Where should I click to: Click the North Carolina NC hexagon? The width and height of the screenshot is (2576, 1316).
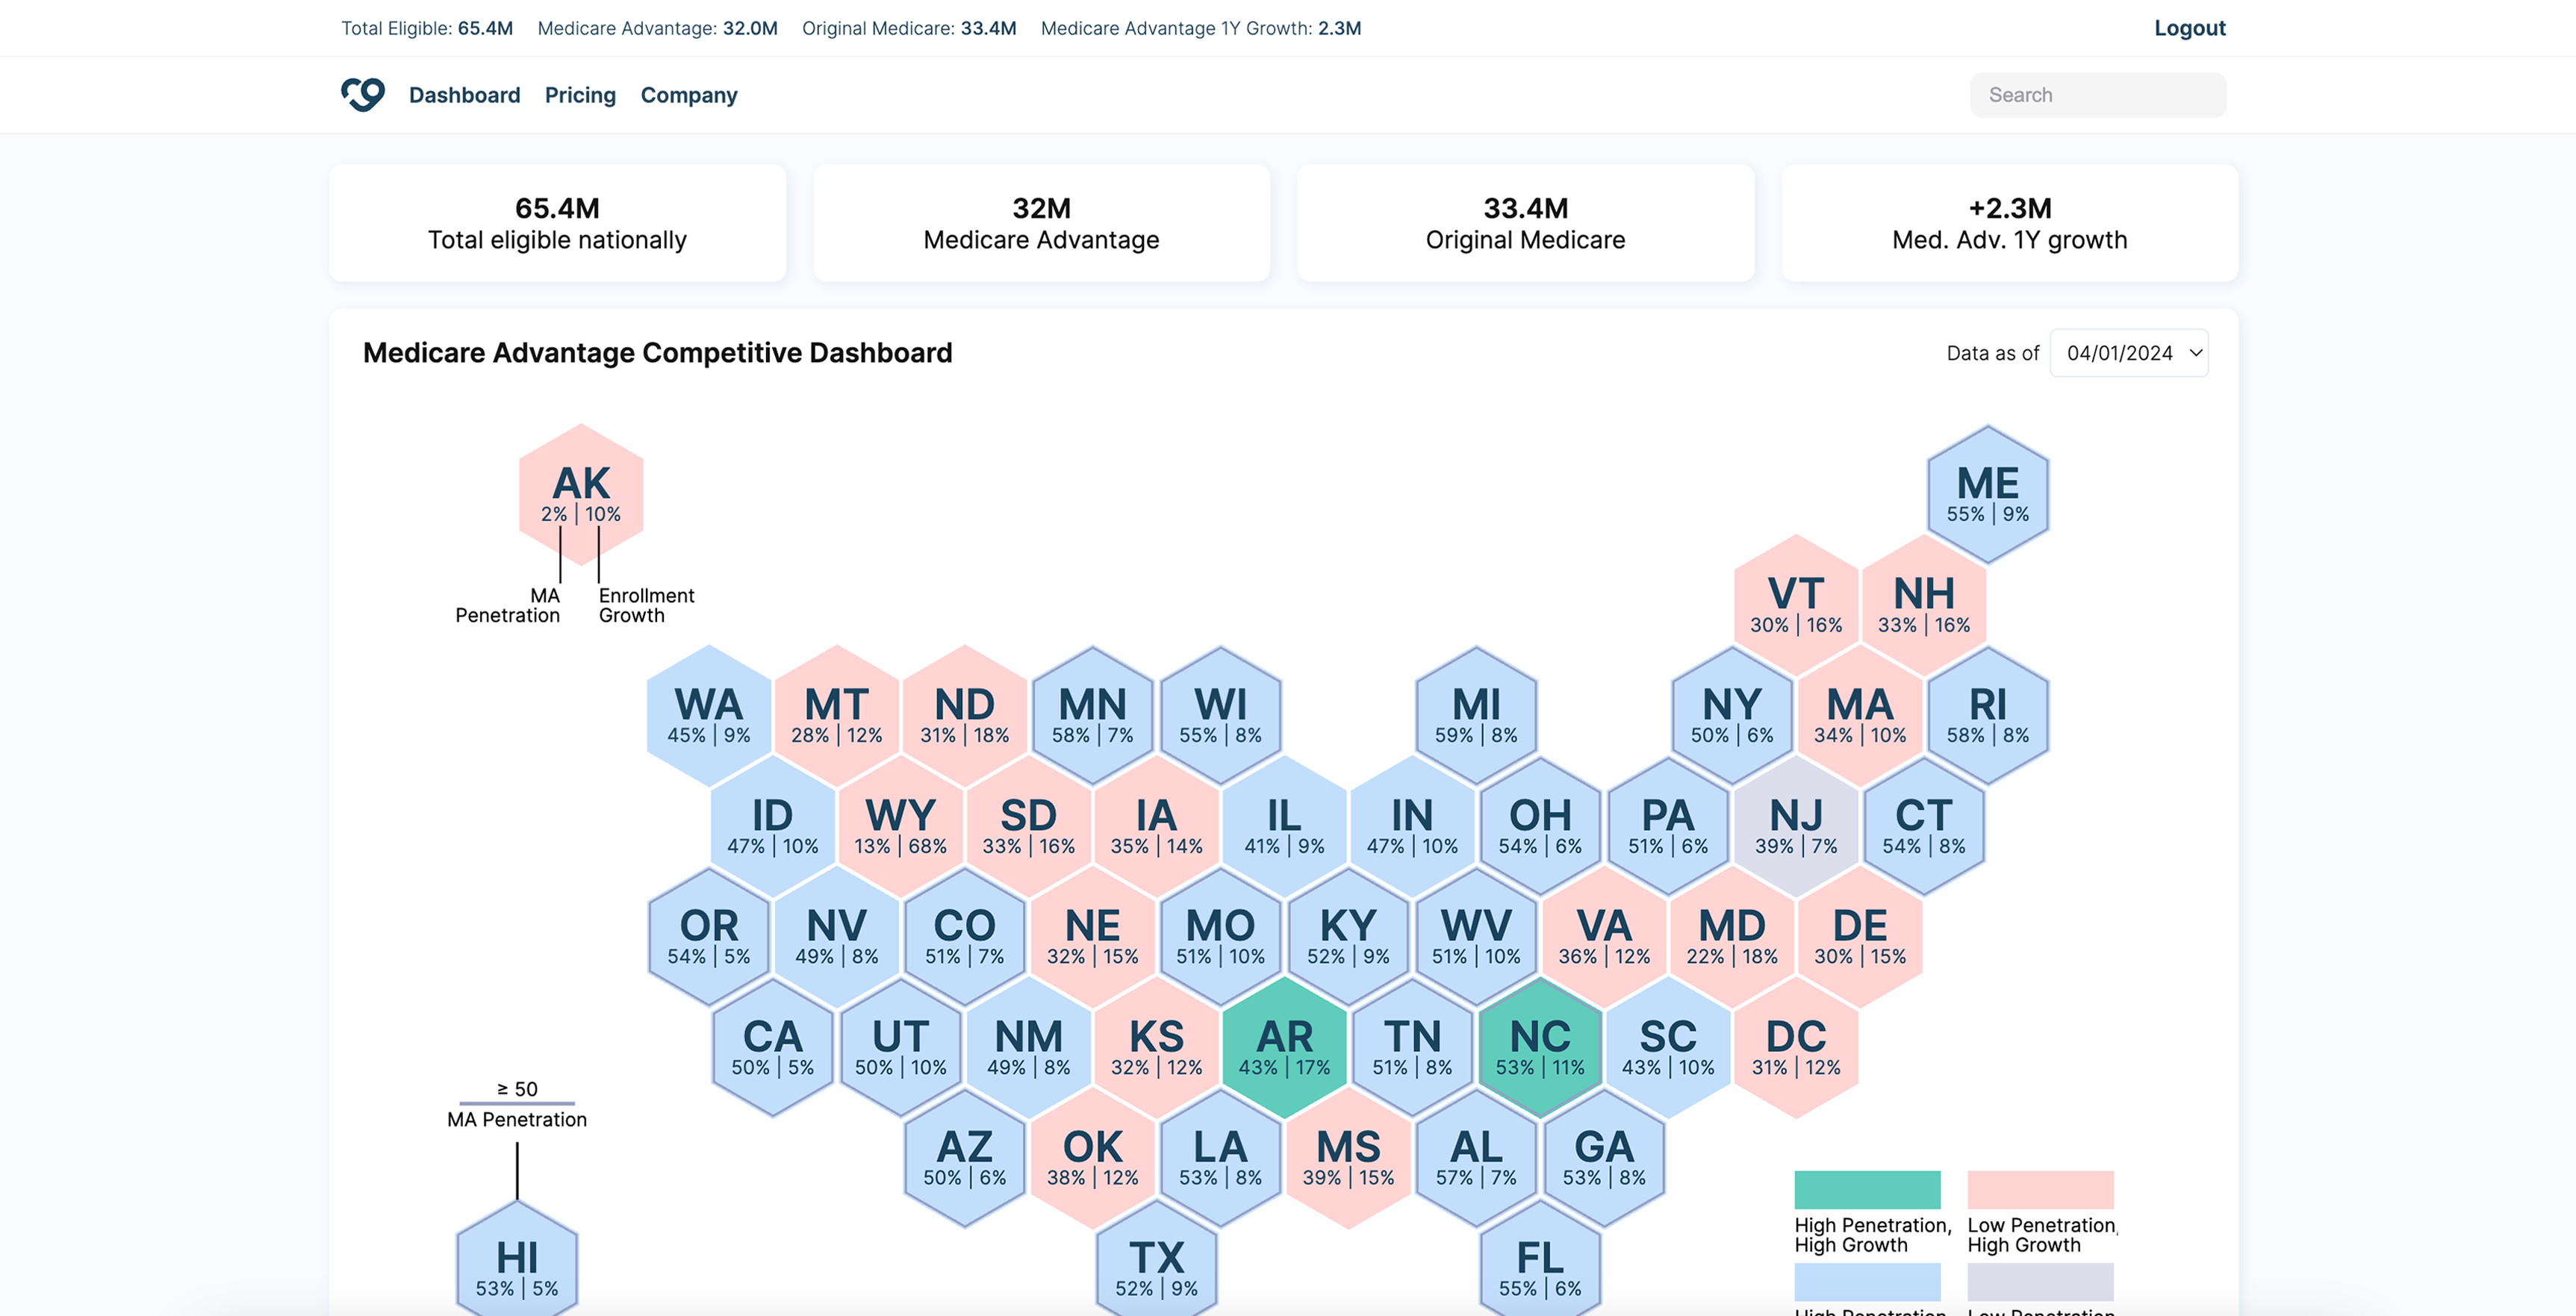[x=1540, y=1047]
